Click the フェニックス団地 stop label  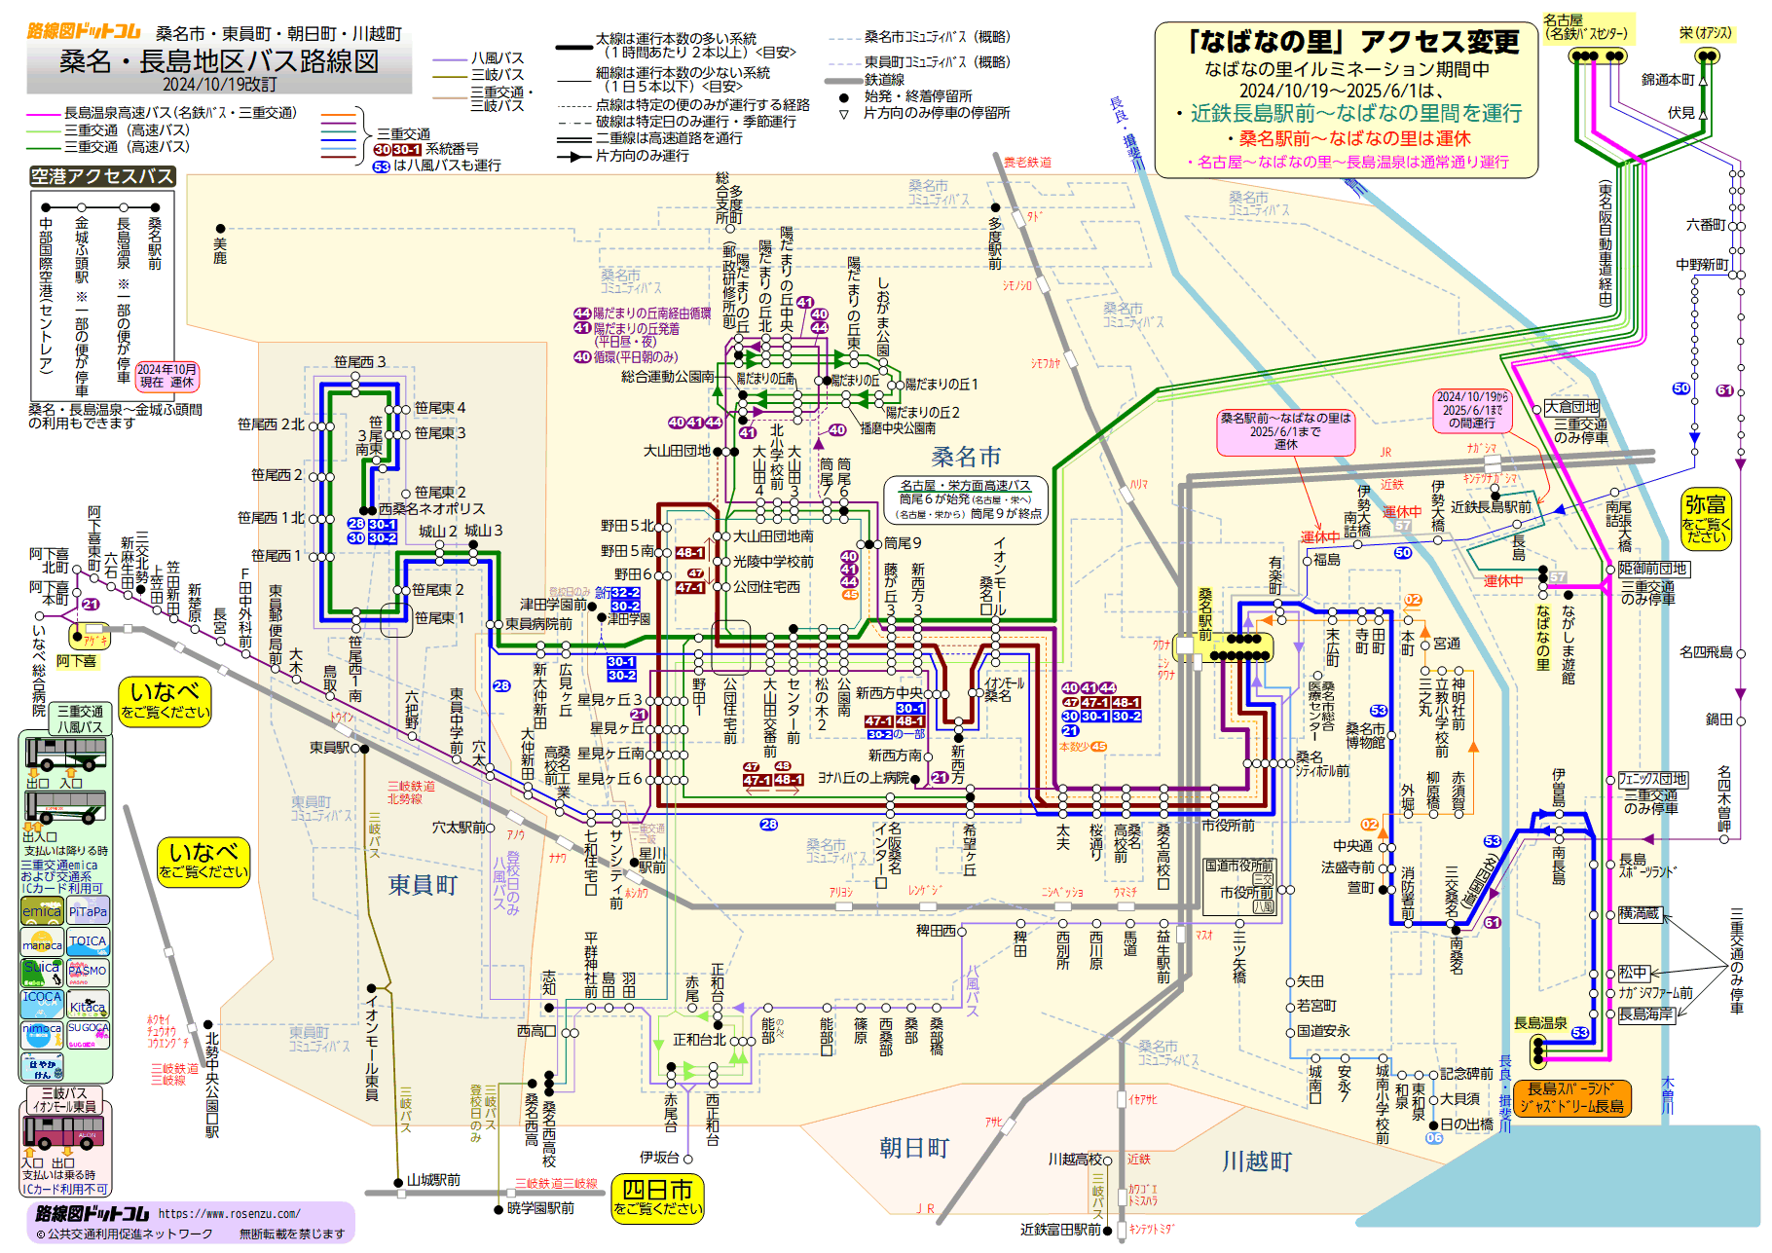click(1652, 779)
